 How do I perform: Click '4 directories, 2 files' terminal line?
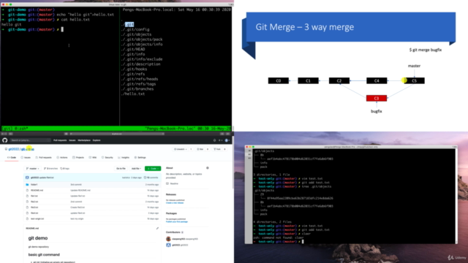tap(271, 222)
